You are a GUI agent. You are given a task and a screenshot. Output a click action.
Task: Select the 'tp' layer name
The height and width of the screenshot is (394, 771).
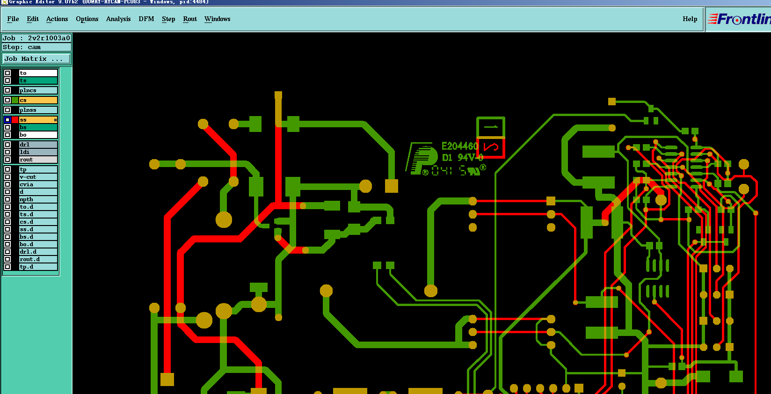click(x=38, y=169)
